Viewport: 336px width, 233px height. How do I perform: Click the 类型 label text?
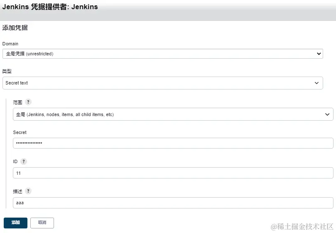[x=7, y=71]
